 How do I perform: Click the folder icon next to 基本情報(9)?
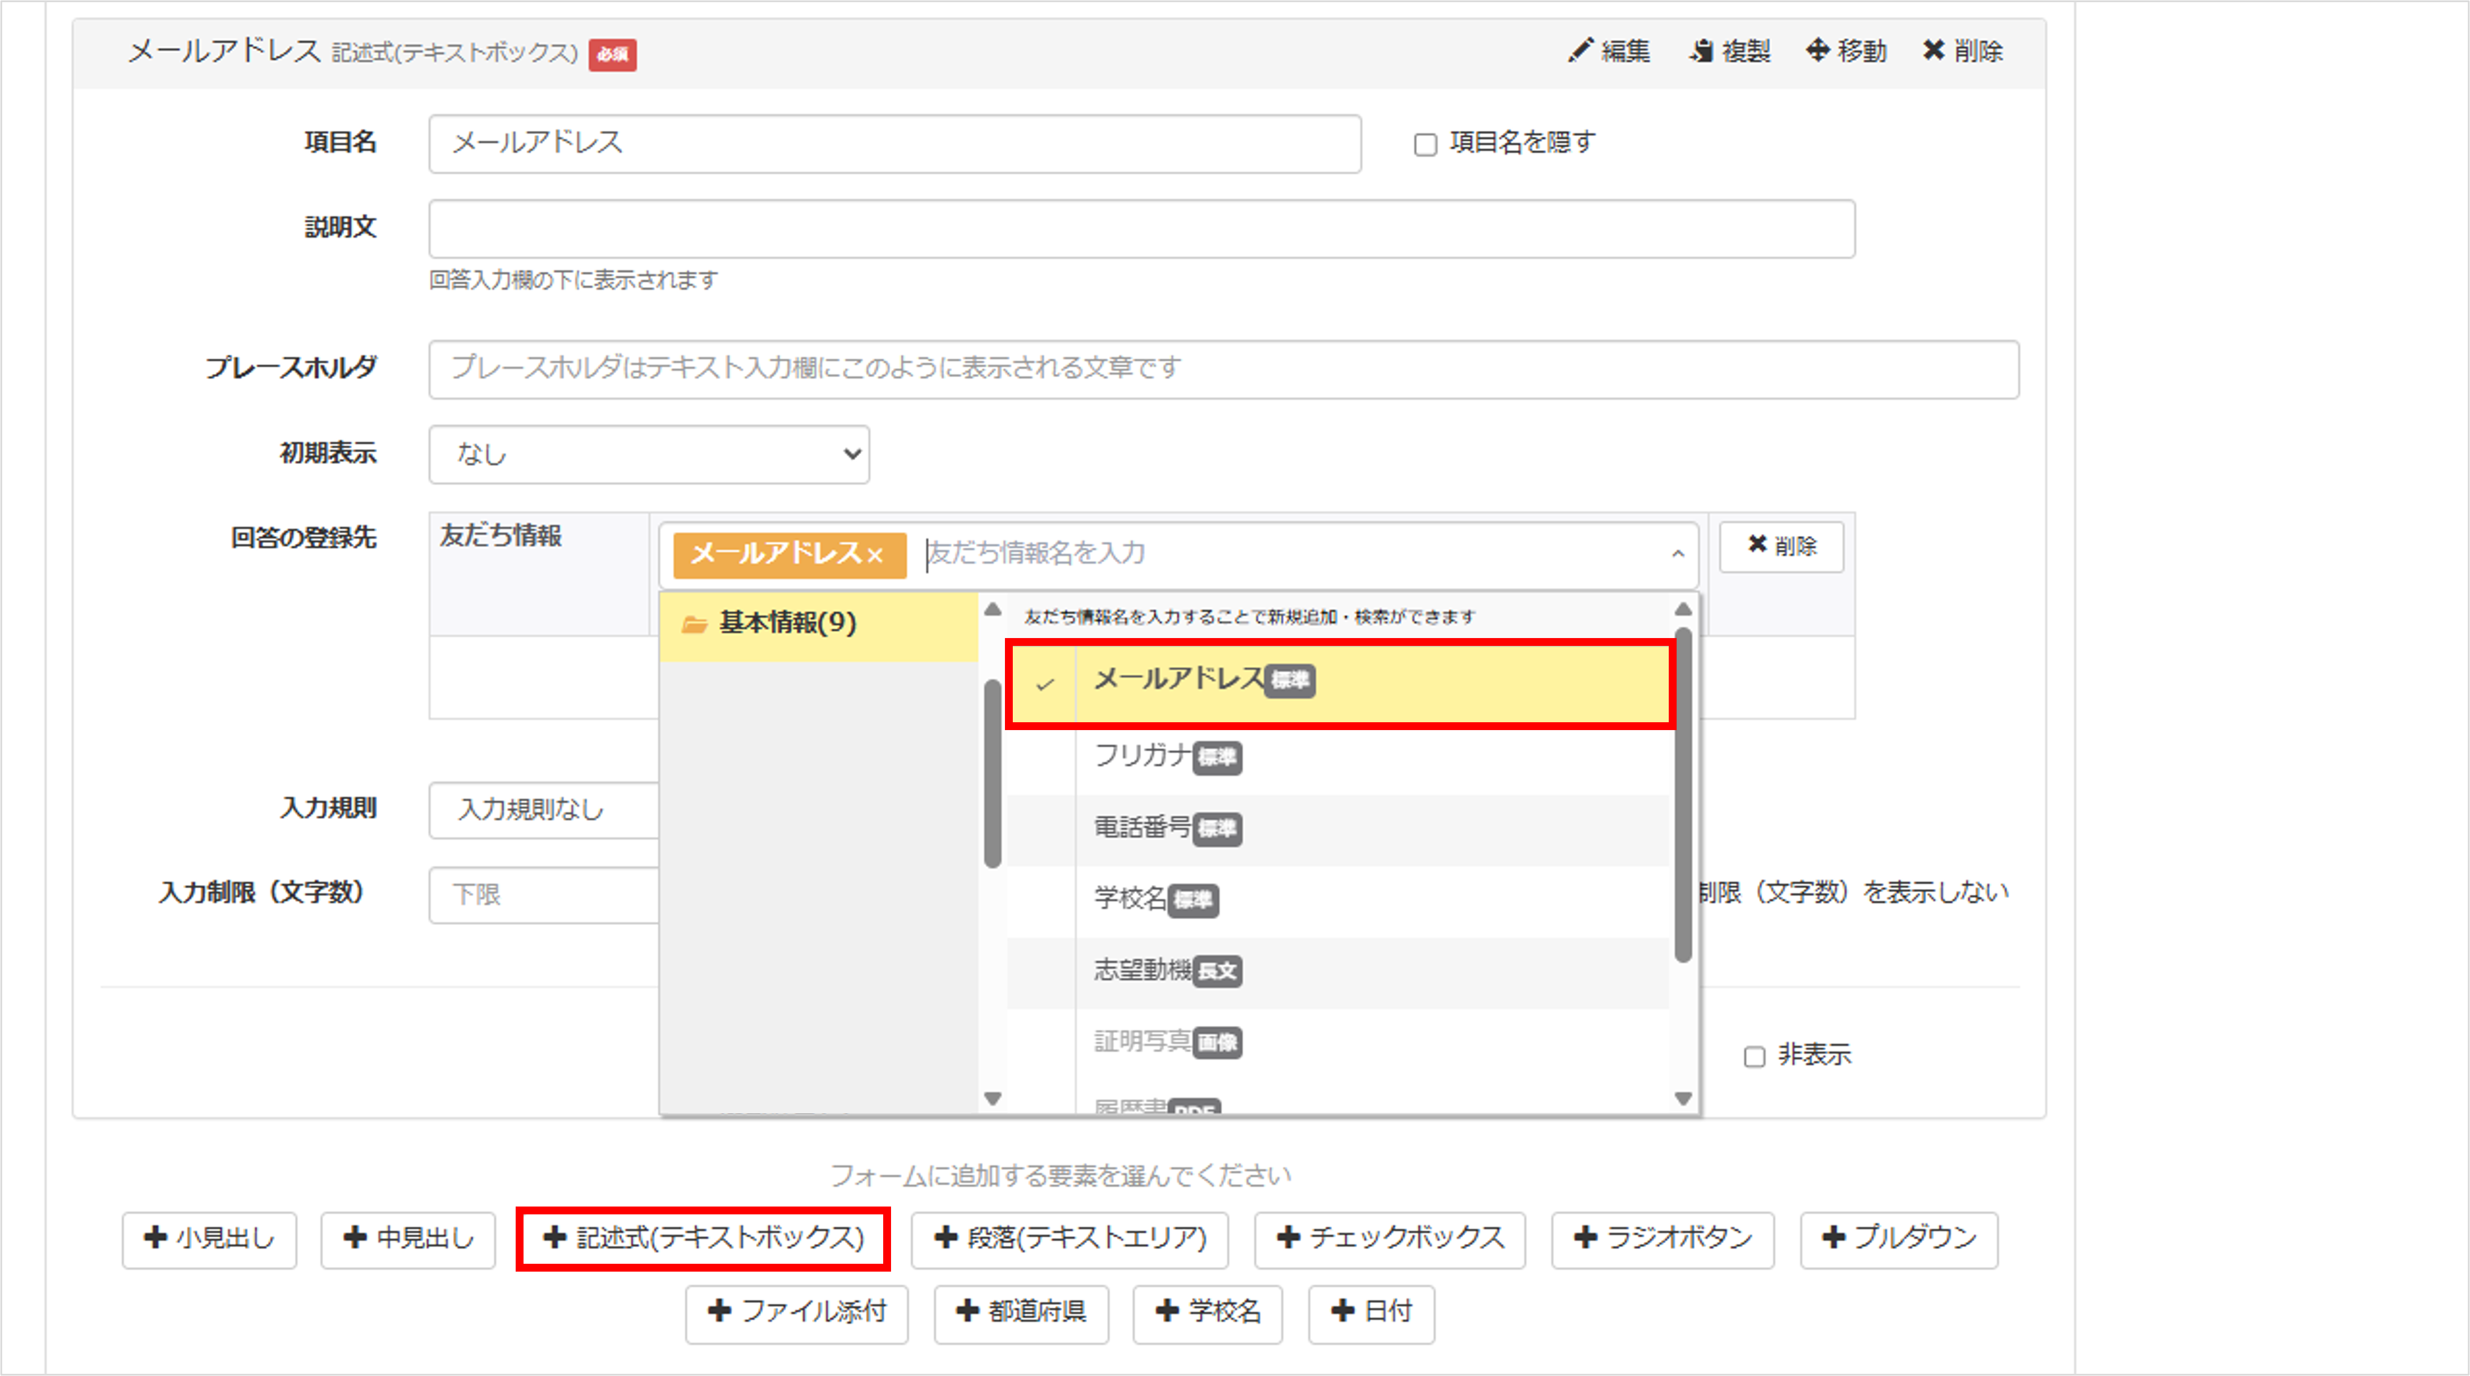click(694, 623)
